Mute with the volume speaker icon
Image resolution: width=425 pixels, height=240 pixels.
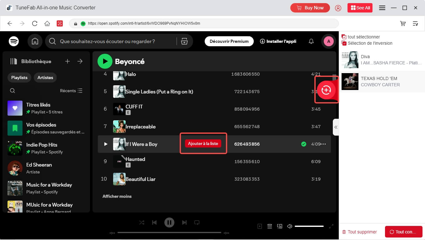pyautogui.click(x=290, y=226)
